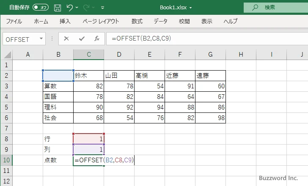Click cell G4 with value 67
Image resolution: width=308 pixels, height=186 pixels.
click(210, 97)
